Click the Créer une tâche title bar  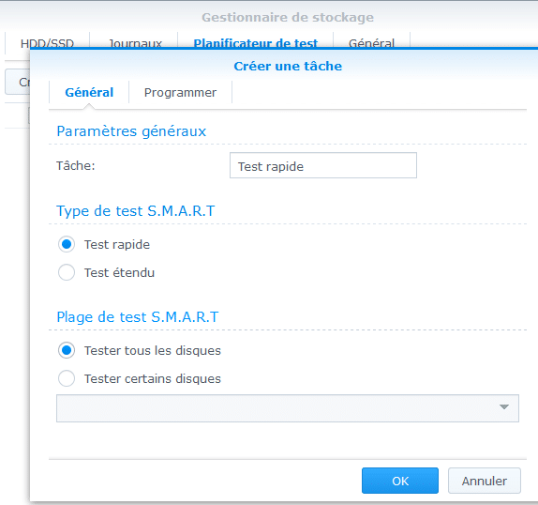[x=288, y=66]
